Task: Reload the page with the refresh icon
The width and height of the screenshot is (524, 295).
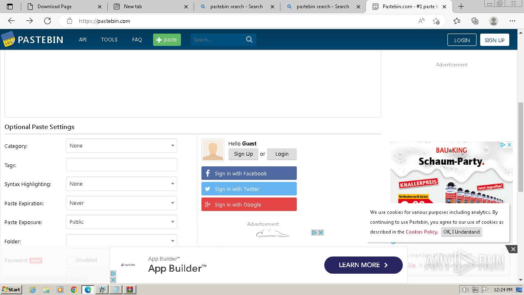Action: pyautogui.click(x=47, y=21)
